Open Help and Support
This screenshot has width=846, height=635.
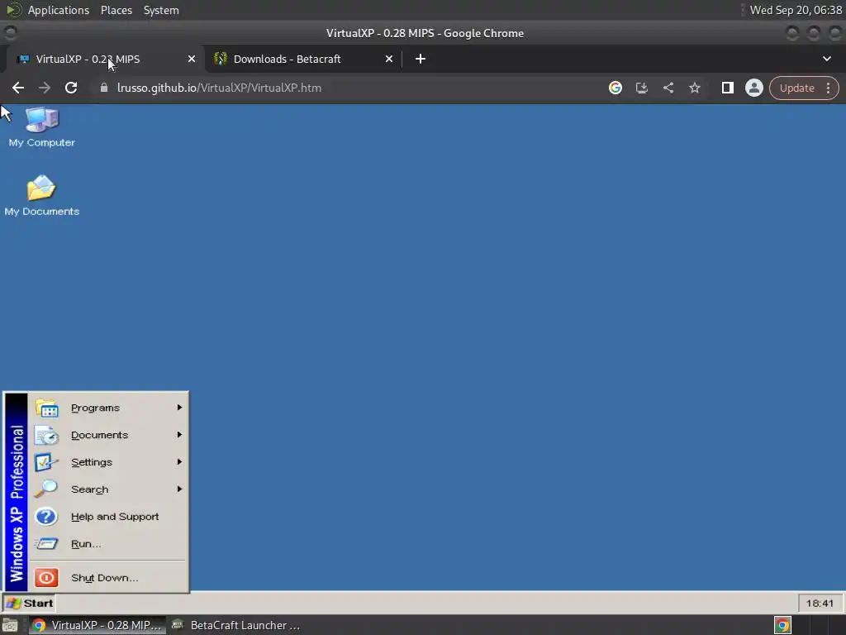(108, 517)
